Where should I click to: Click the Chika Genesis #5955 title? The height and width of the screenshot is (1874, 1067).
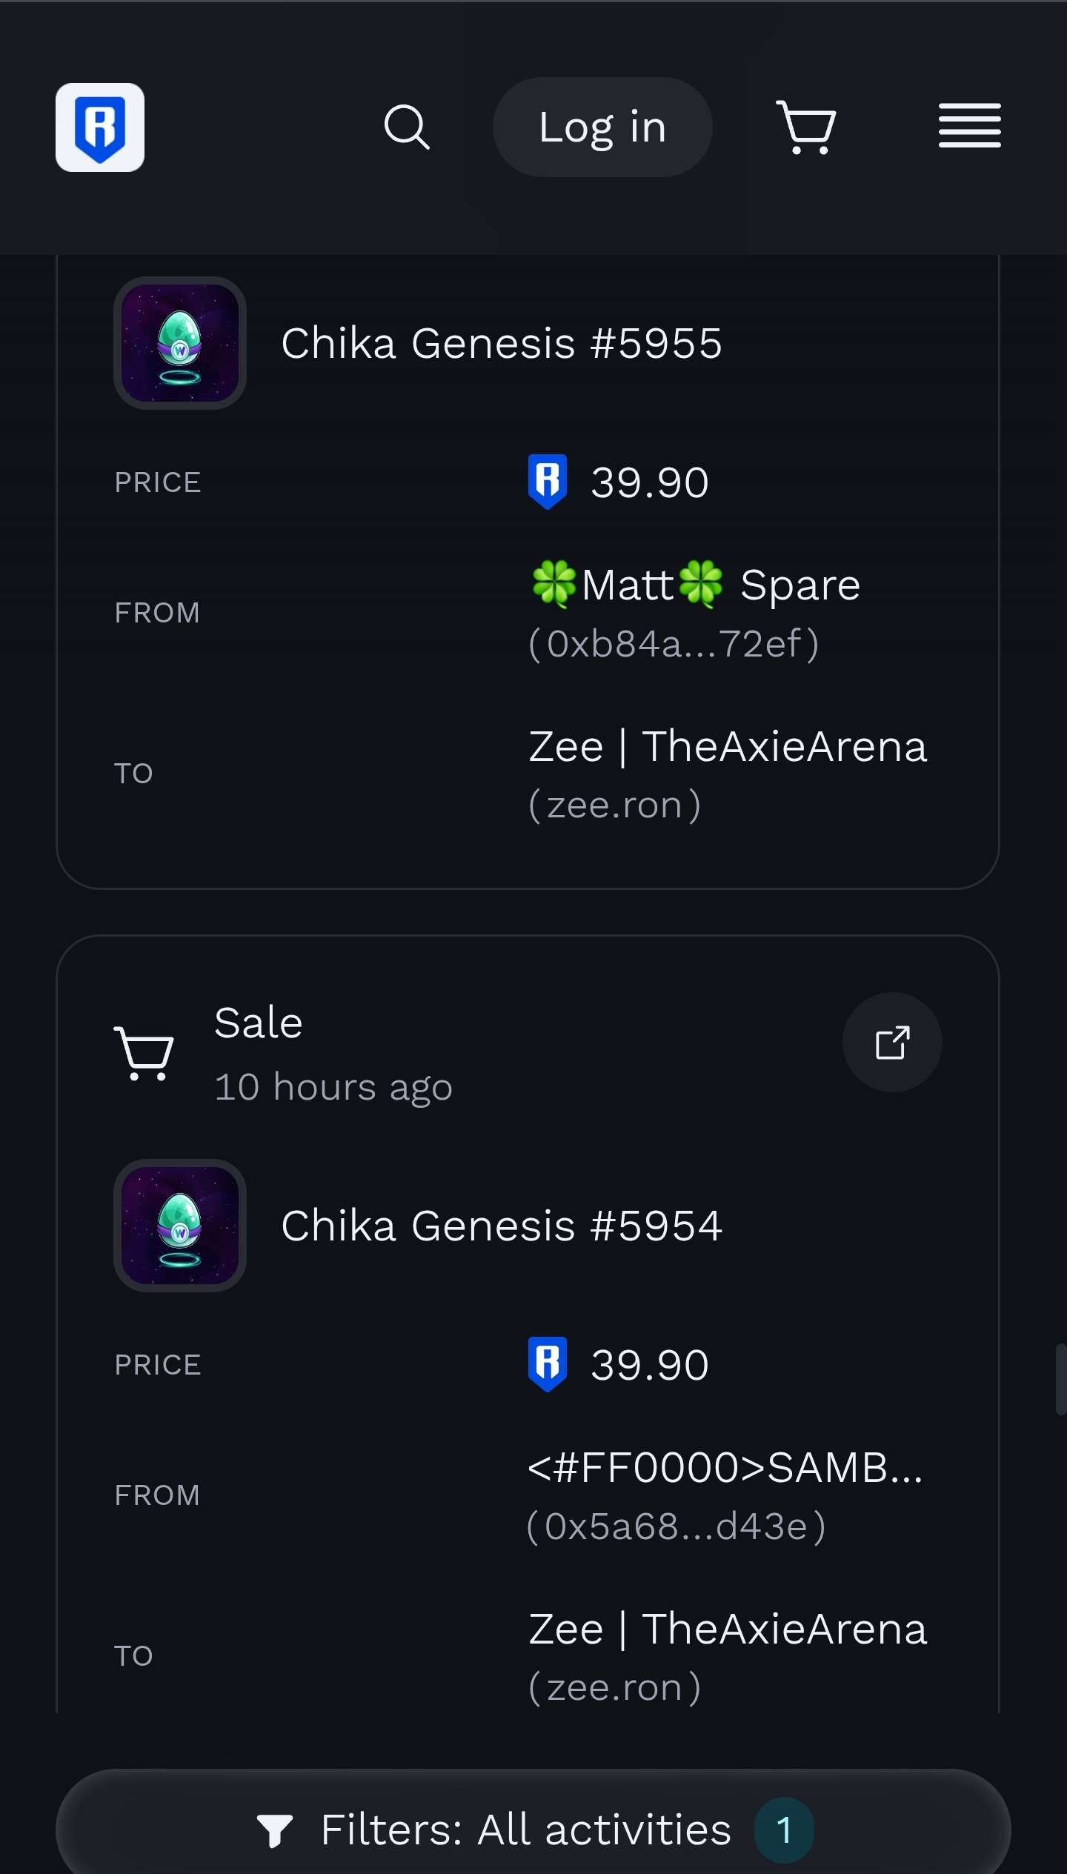click(501, 343)
